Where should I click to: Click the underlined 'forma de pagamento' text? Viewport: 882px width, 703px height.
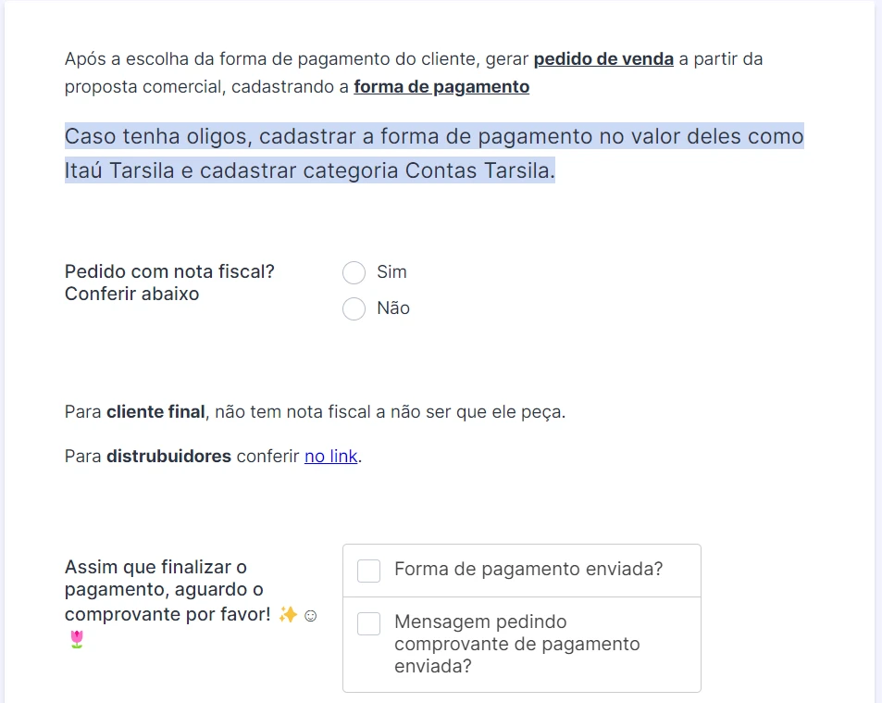click(x=441, y=86)
